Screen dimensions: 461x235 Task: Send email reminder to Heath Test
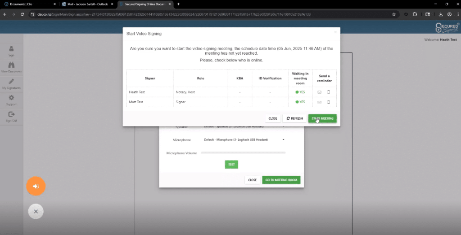click(320, 92)
